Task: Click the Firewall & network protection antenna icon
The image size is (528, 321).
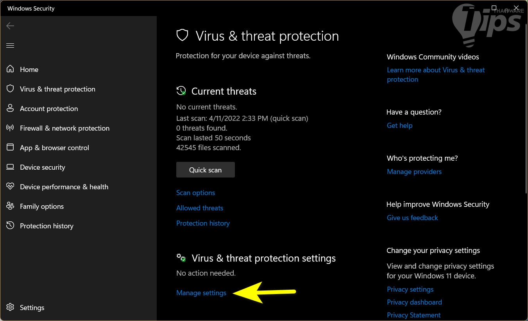Action: coord(10,128)
